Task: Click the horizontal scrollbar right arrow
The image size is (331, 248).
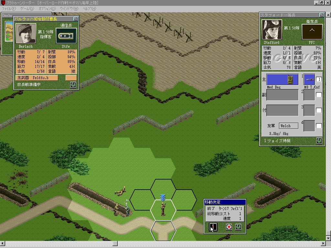Action: click(324, 243)
